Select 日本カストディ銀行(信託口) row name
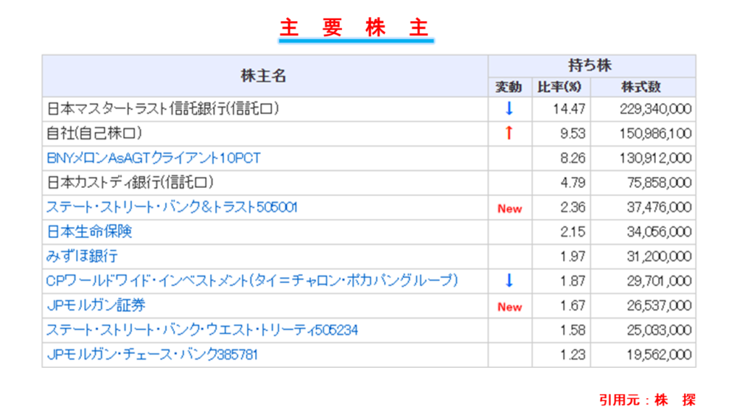Screen dimensions: 737x415 (130, 182)
